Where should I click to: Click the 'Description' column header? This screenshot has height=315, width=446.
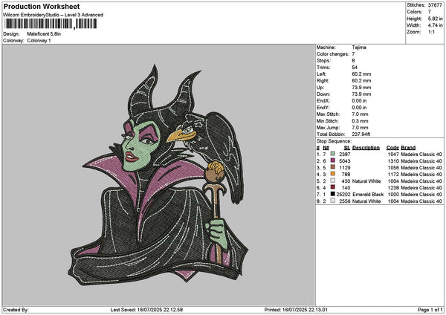(366, 148)
